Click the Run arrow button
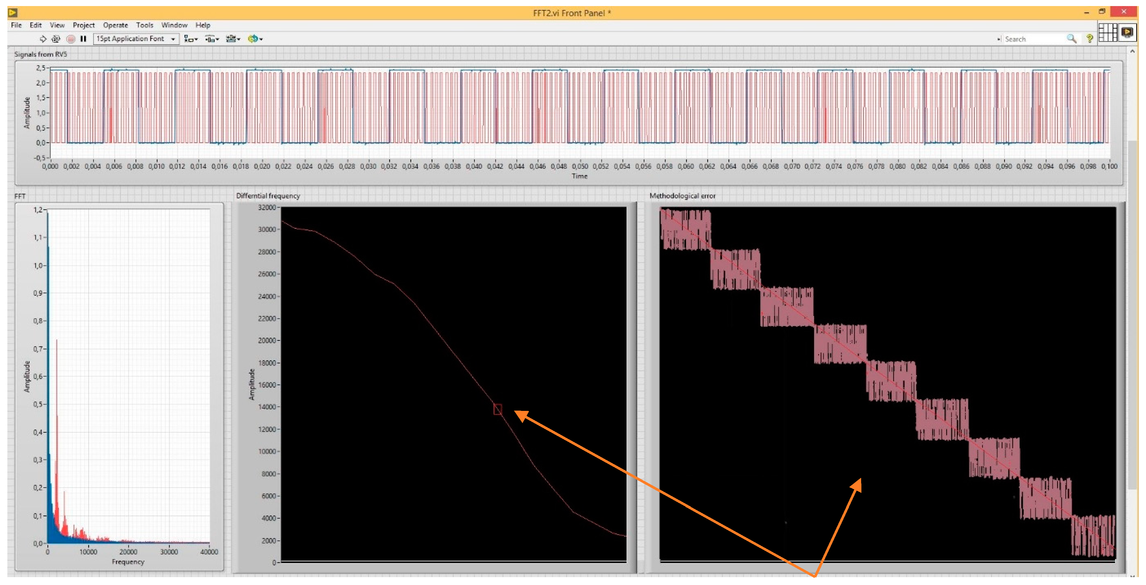The width and height of the screenshot is (1146, 585). [43, 39]
